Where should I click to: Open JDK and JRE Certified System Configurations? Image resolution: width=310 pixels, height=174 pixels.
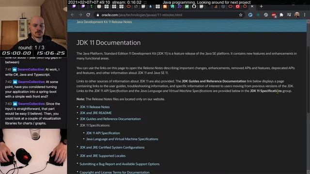[112, 147]
